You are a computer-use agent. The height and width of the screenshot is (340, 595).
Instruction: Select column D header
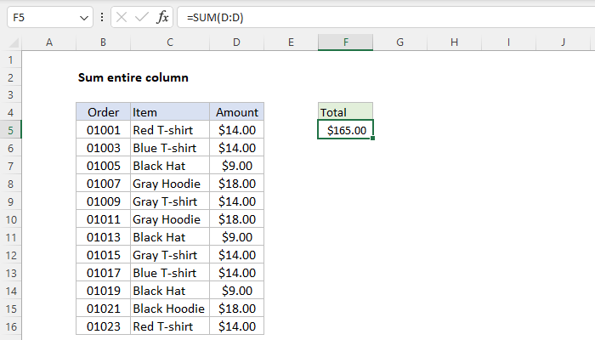pyautogui.click(x=236, y=42)
